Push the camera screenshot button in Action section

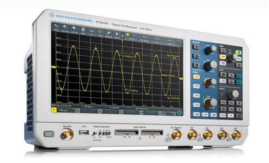coord(223,74)
